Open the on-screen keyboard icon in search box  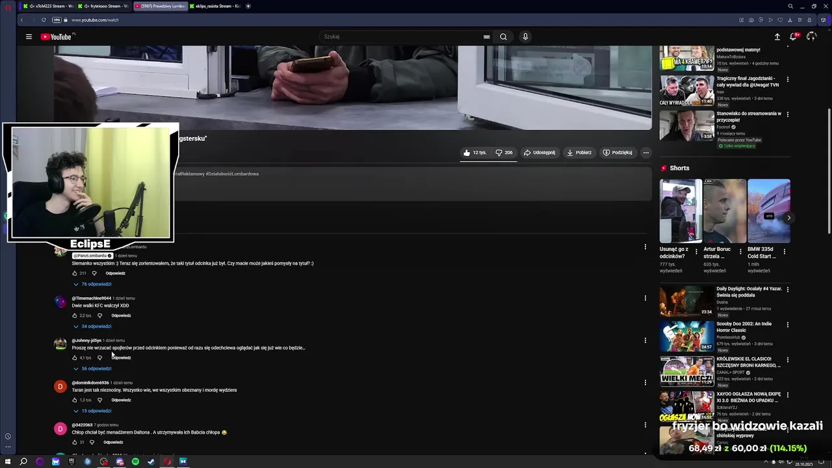click(486, 36)
